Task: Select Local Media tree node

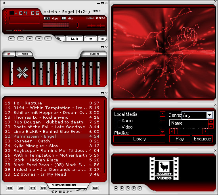Action: pyautogui.click(x=126, y=114)
